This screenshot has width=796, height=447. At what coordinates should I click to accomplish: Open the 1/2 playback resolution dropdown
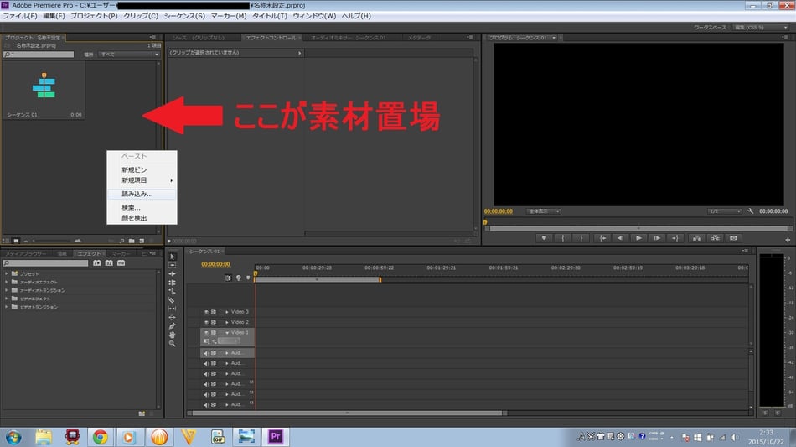coord(724,211)
